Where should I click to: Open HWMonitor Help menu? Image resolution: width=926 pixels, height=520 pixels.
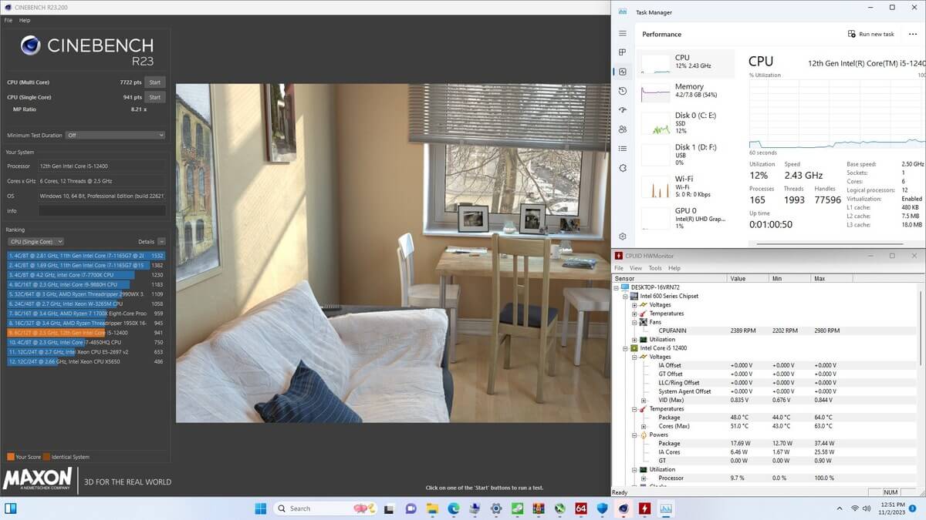point(674,268)
